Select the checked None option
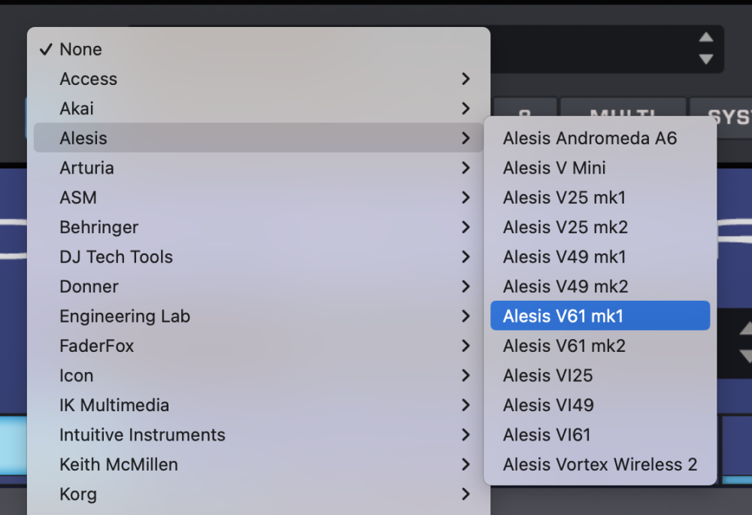 click(x=80, y=50)
